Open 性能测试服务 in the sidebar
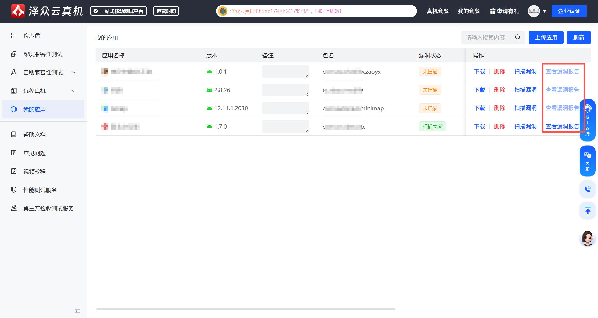This screenshot has height=318, width=598. pos(40,190)
